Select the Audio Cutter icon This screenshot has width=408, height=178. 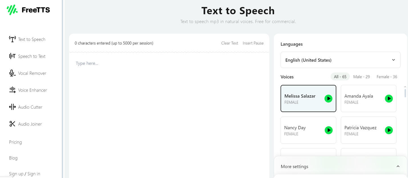pos(12,107)
